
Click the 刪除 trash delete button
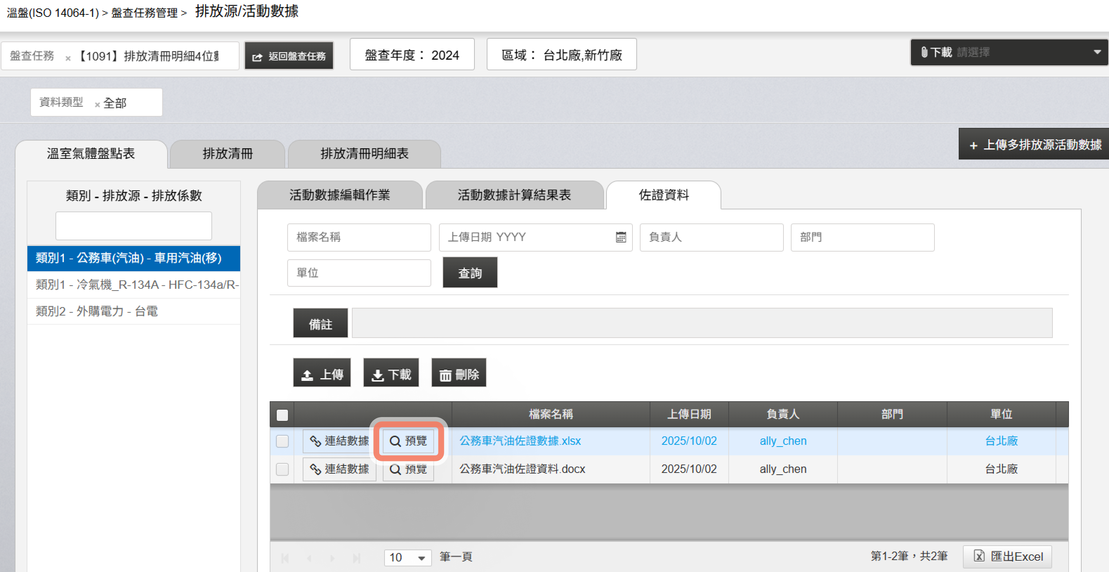(x=459, y=374)
